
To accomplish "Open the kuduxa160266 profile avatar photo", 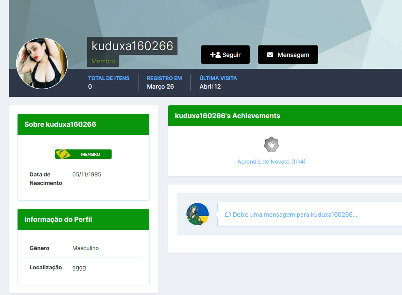I will tap(42, 63).
